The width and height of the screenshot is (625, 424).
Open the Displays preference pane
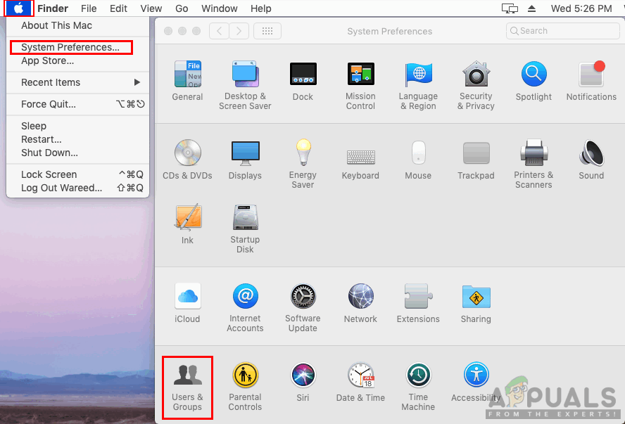[x=245, y=160]
